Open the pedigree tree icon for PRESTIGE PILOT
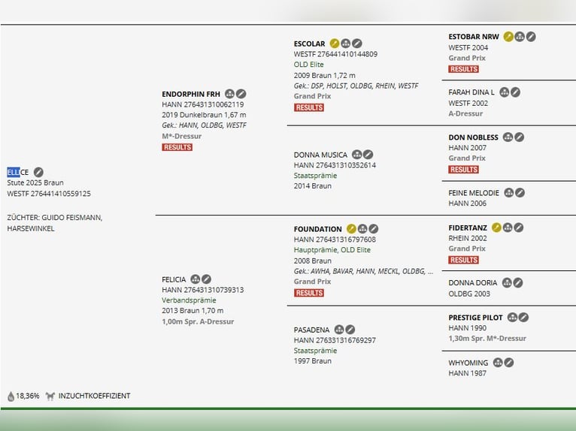 (x=512, y=318)
